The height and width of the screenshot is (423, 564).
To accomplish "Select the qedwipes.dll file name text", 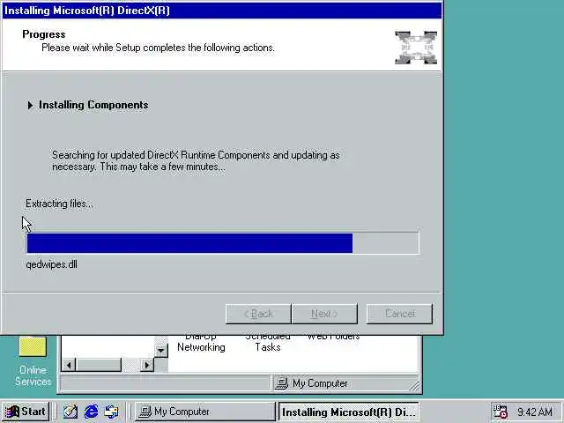I will (x=51, y=264).
